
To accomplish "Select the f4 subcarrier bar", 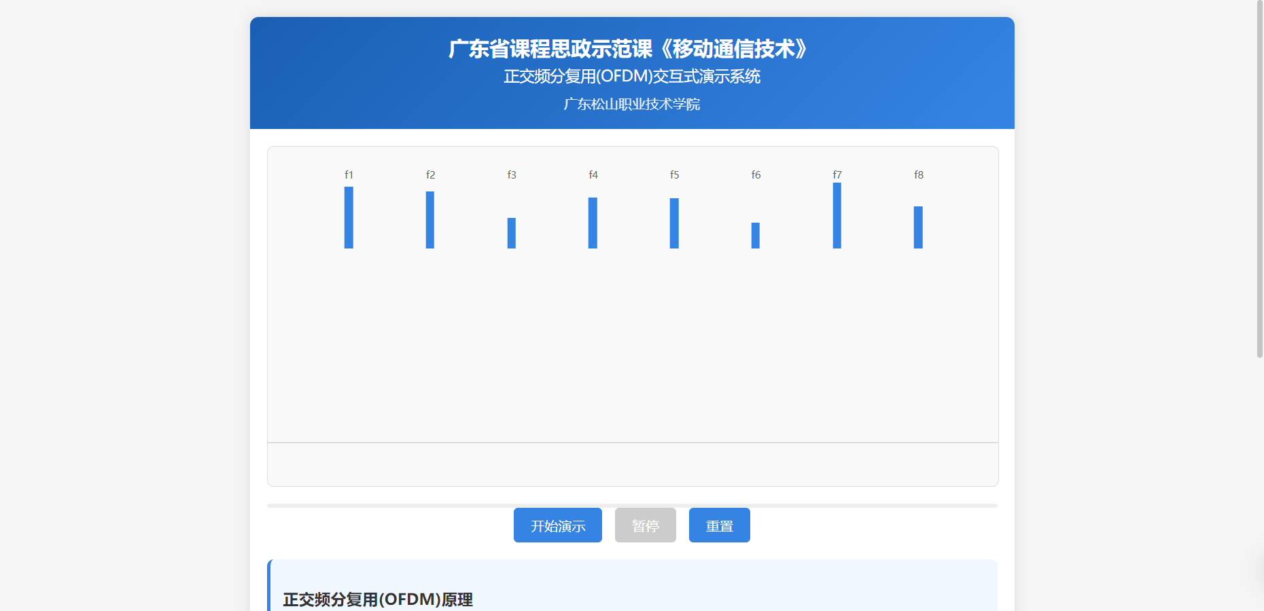I will pyautogui.click(x=593, y=223).
